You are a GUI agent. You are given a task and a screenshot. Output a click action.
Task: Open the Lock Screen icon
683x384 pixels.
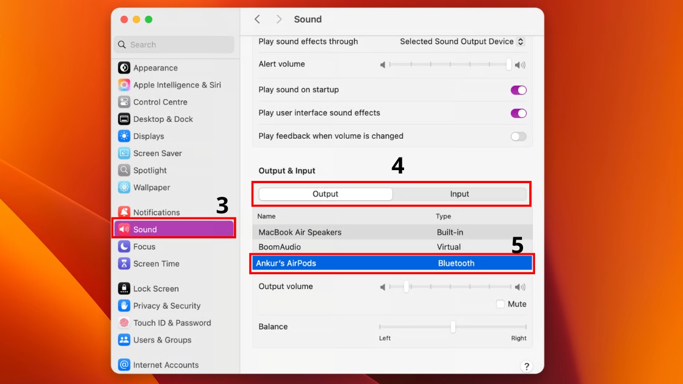point(124,288)
